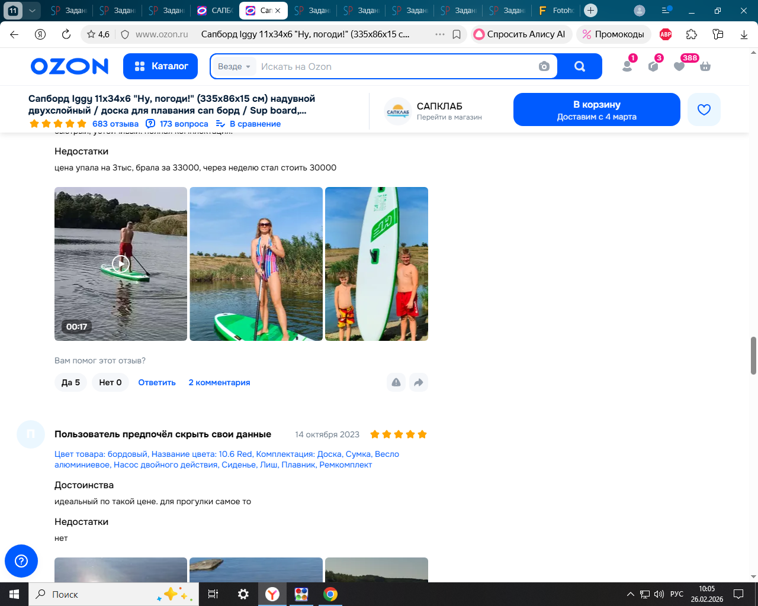Switch to Chrome on the taskbar

coord(330,594)
